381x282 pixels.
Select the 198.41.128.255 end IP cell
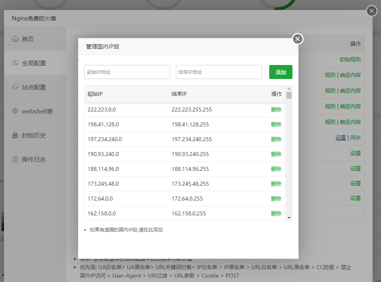coord(190,124)
